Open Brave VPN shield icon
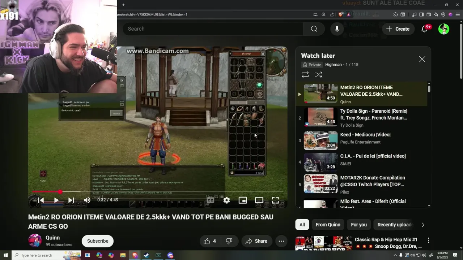 tap(443, 14)
